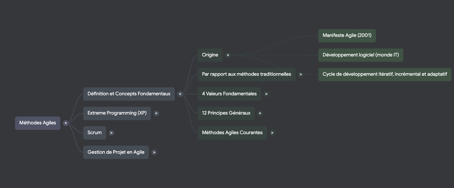Select Définition et Concepts Fondamentaux node
The image size is (454, 188).
point(129,94)
